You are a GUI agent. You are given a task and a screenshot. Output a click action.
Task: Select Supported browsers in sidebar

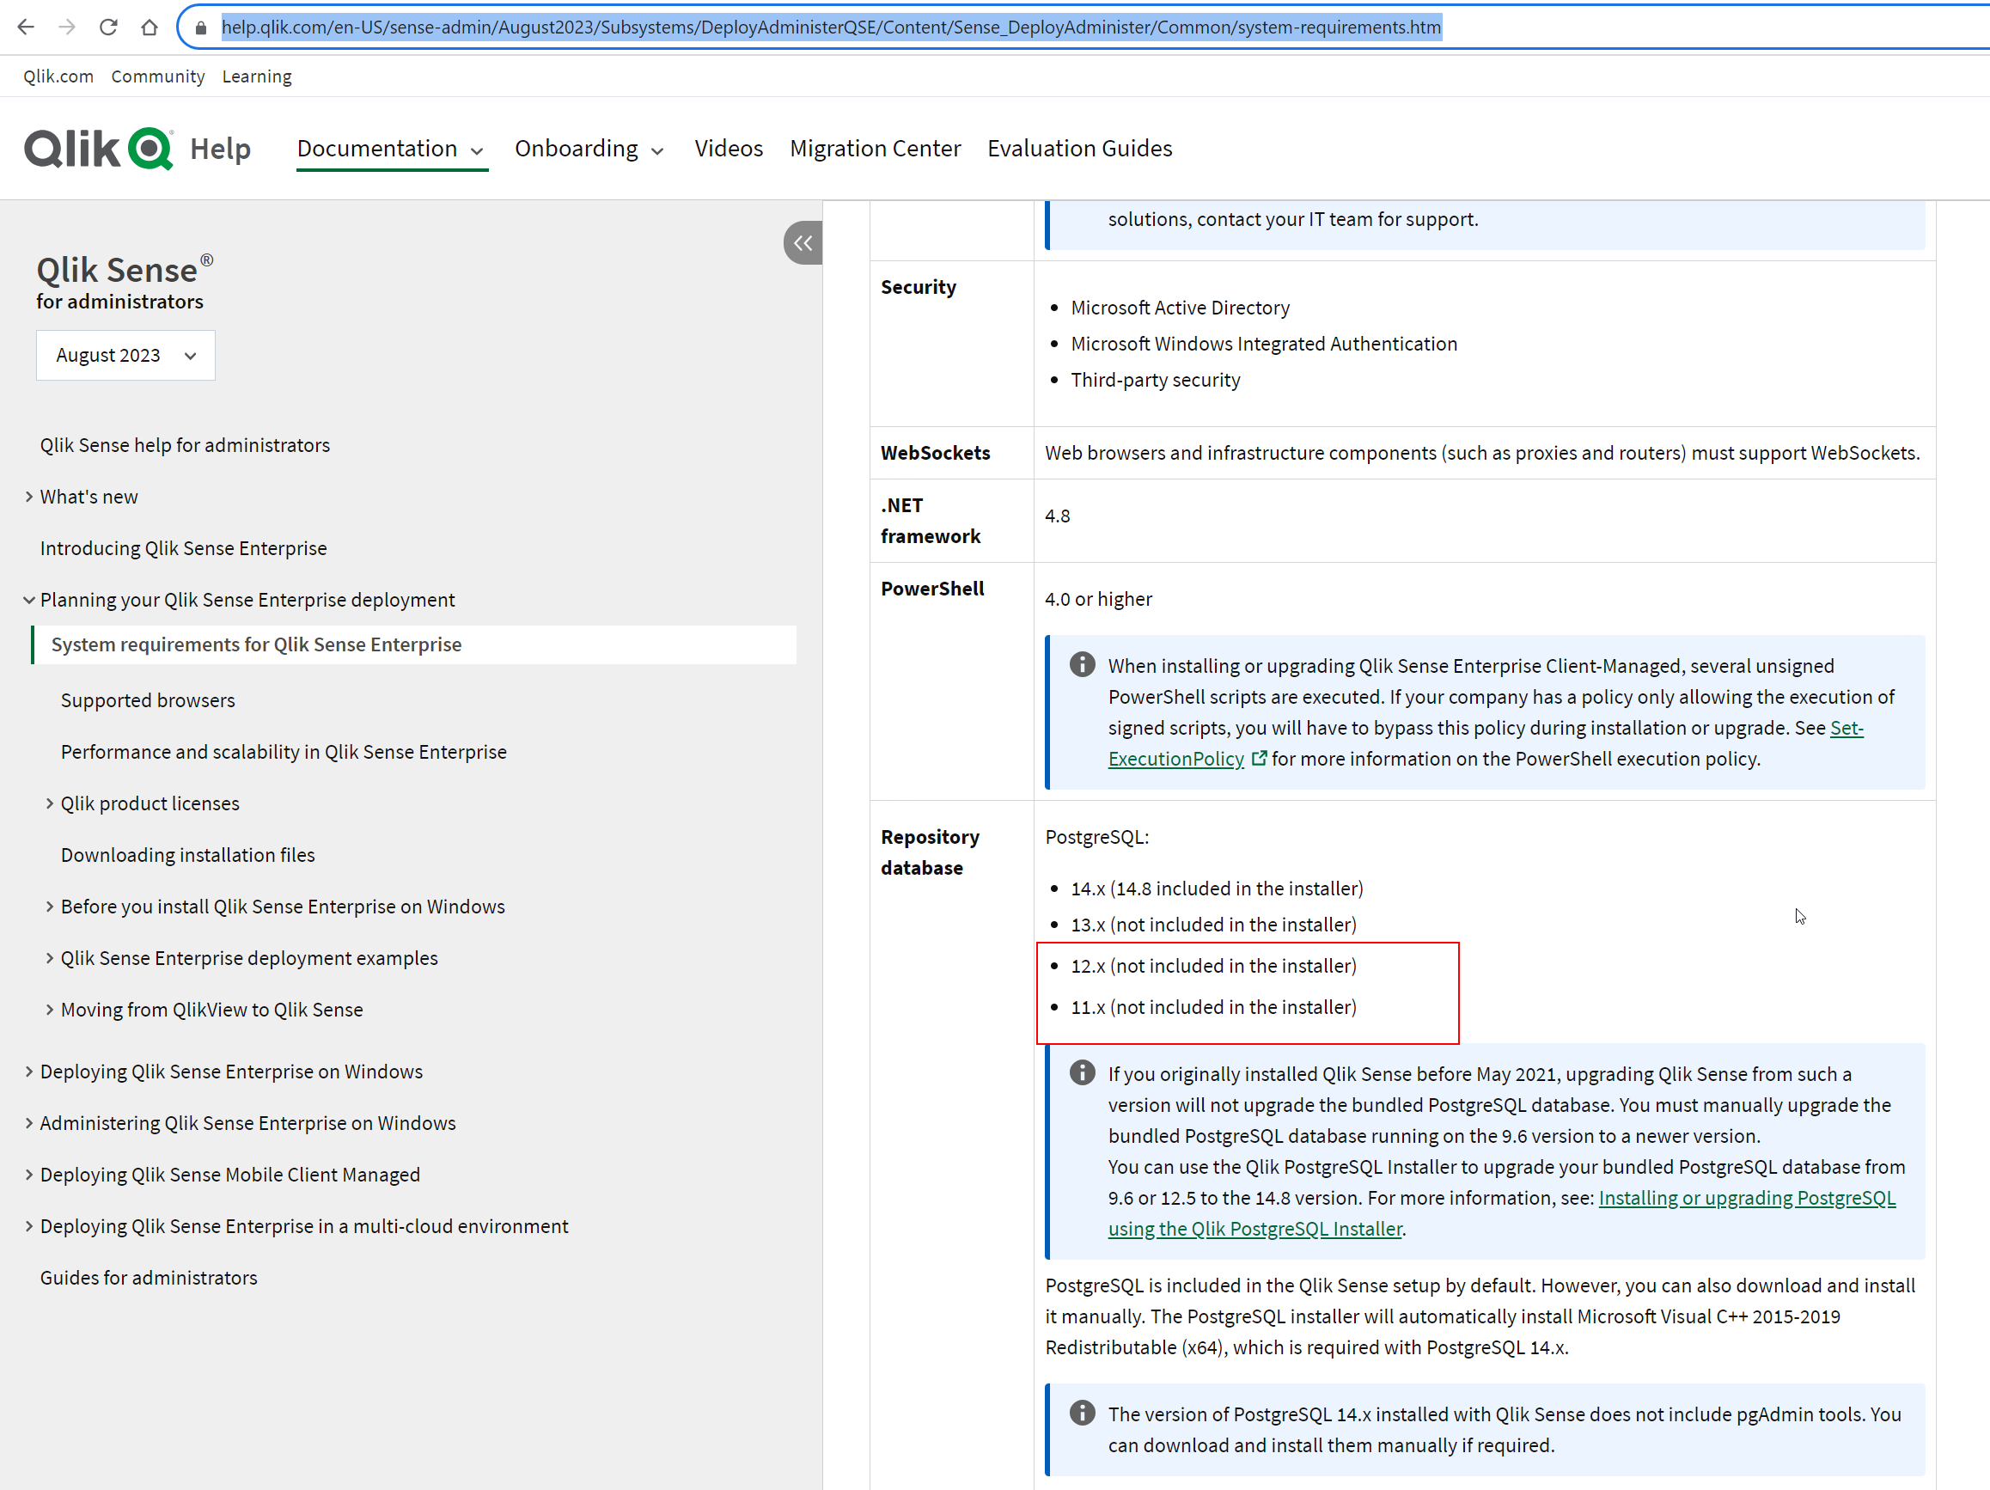click(148, 700)
